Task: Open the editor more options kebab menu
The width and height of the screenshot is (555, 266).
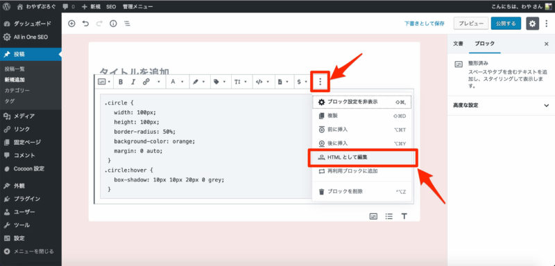Action: click(547, 24)
